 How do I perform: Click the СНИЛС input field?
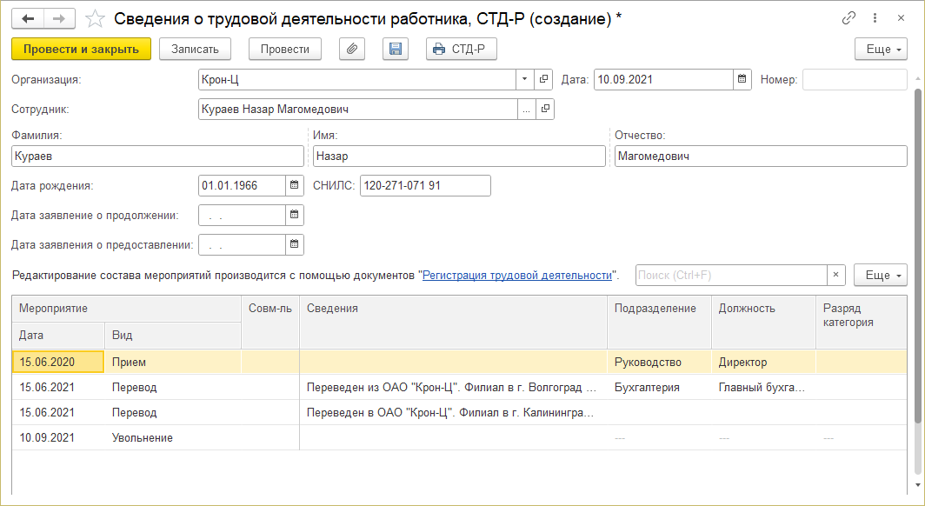tap(425, 185)
